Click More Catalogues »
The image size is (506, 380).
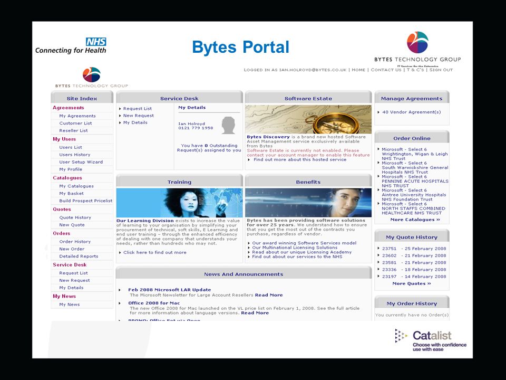click(415, 220)
